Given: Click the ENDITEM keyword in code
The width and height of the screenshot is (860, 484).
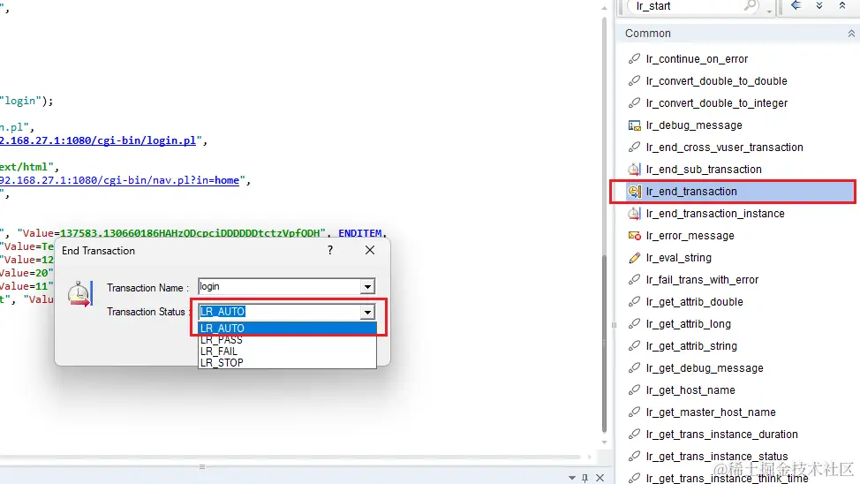Looking at the screenshot, I should coord(359,233).
